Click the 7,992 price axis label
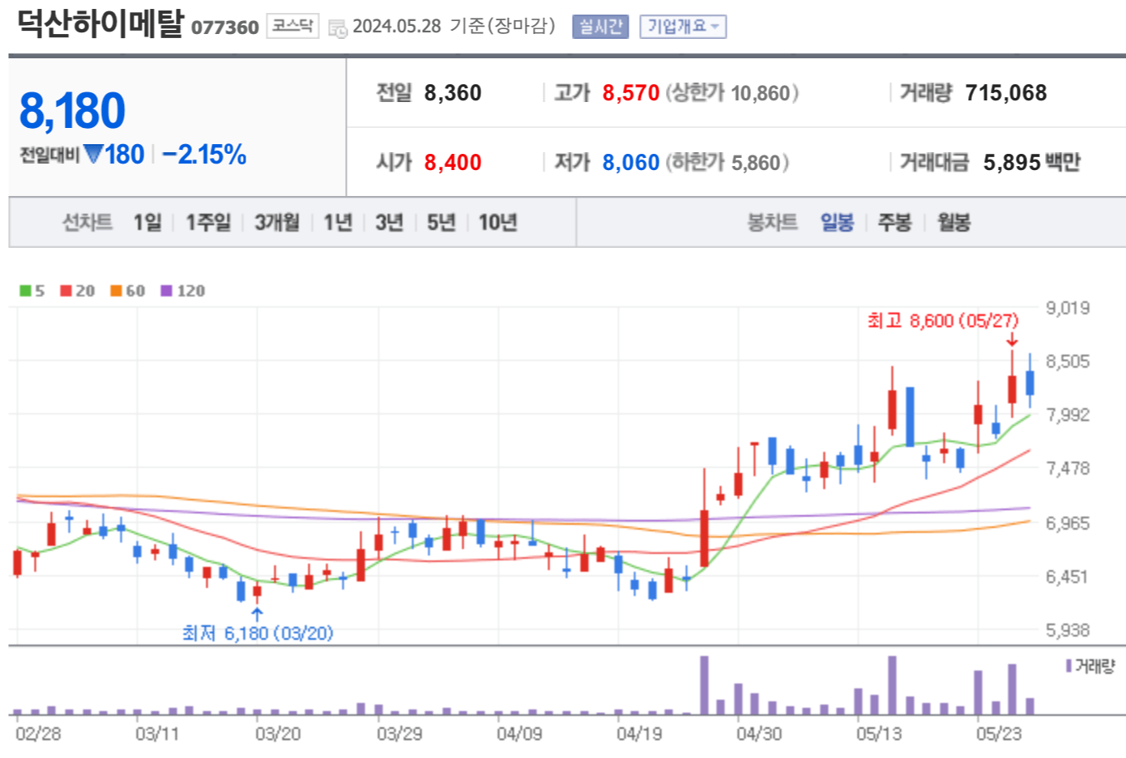The height and width of the screenshot is (758, 1126). tap(1068, 415)
